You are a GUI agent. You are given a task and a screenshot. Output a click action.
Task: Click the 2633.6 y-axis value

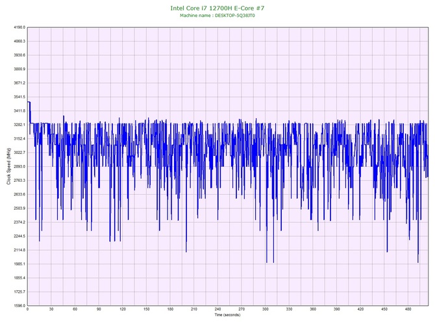pyautogui.click(x=19, y=194)
